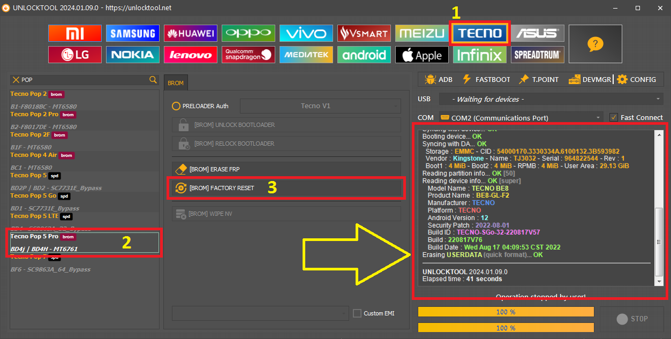This screenshot has height=339, width=671.
Task: Click the lower 100 % progress bar
Action: point(506,328)
